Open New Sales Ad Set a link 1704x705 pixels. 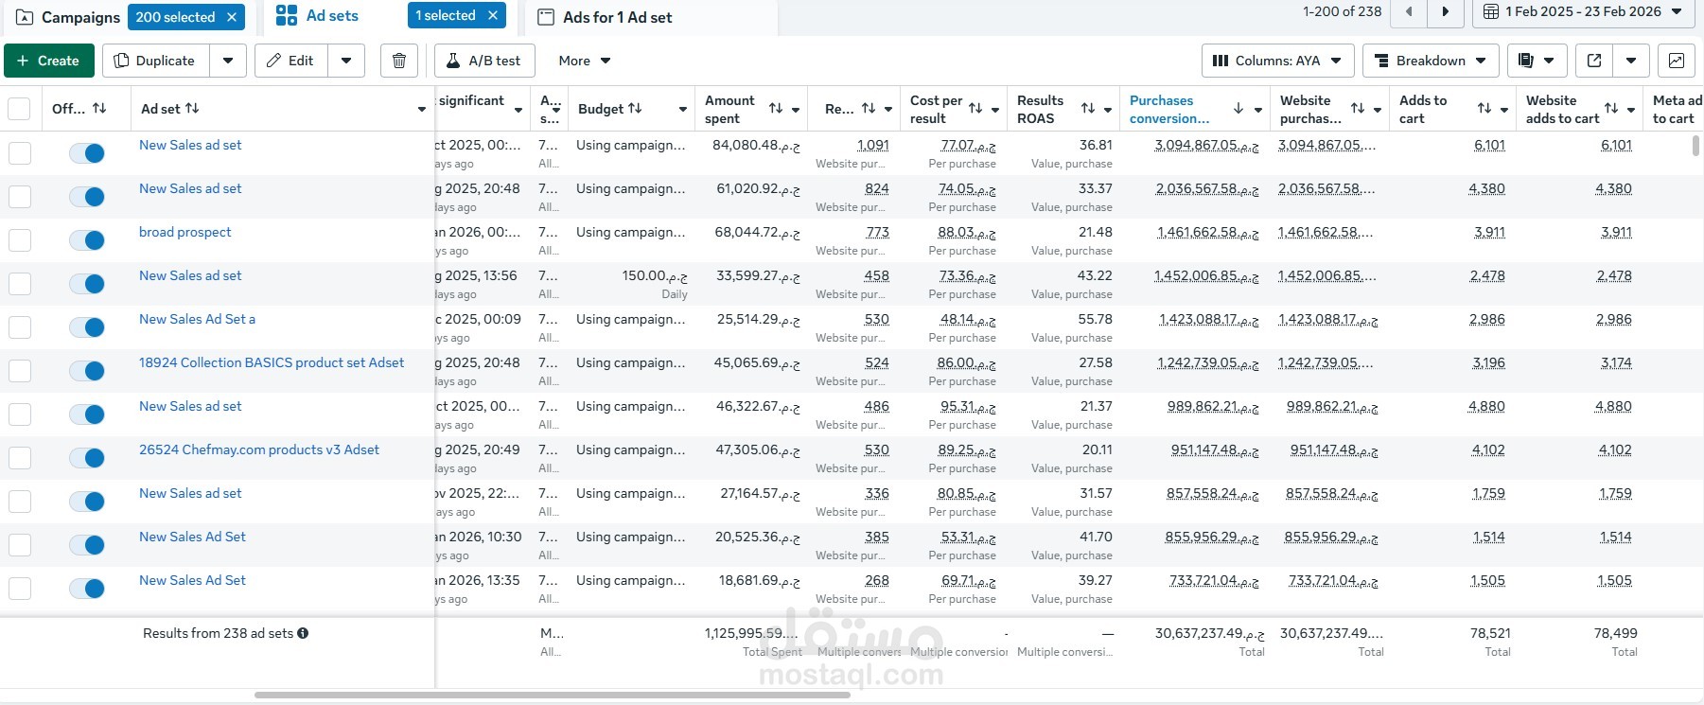197,319
